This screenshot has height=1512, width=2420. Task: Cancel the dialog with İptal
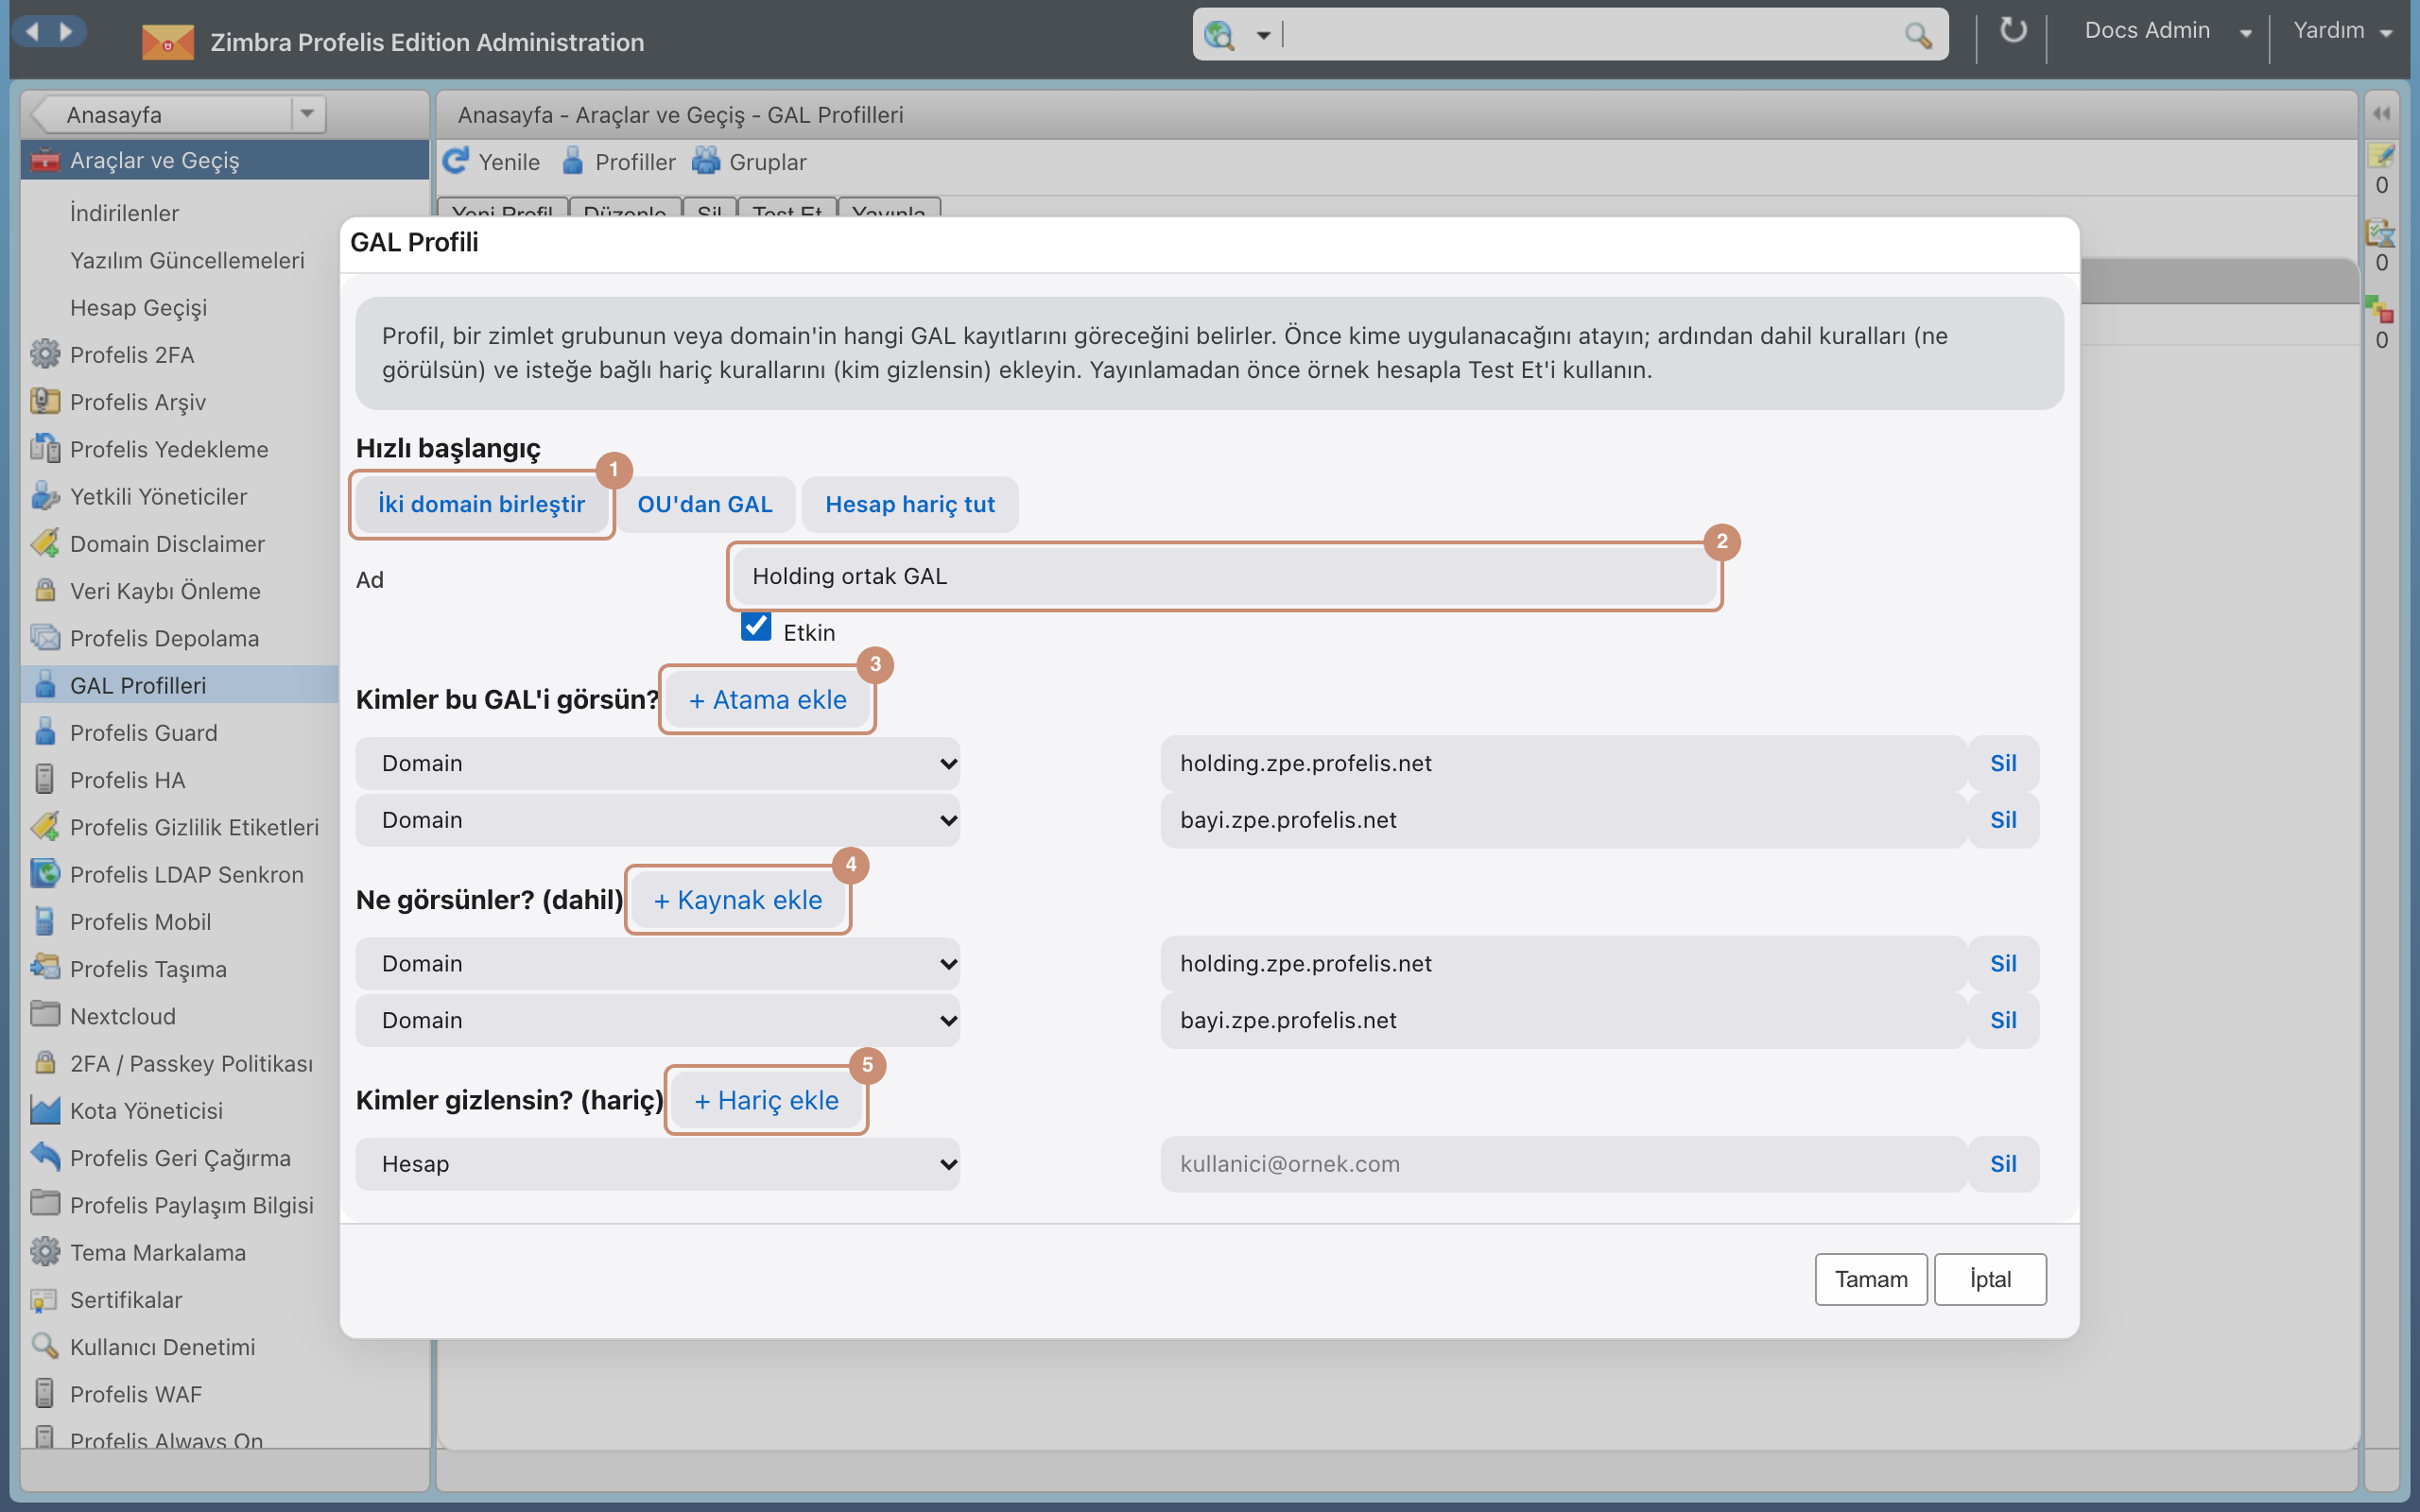coord(1990,1279)
